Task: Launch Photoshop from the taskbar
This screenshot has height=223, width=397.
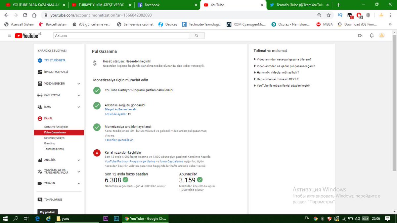Action: tap(116, 218)
